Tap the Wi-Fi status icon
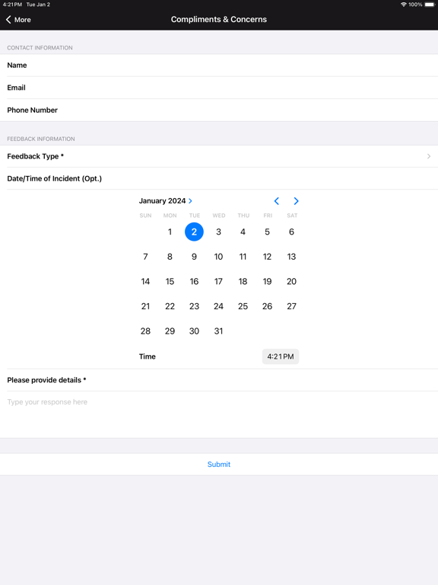The image size is (438, 585). [x=403, y=5]
